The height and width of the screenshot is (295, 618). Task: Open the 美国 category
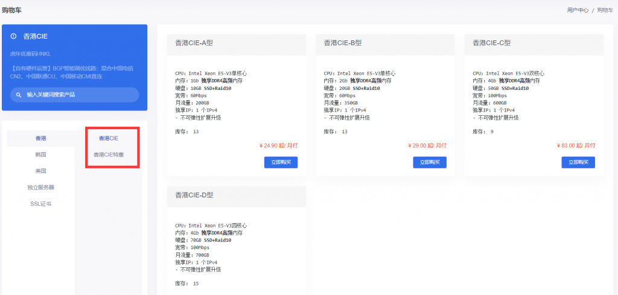pos(41,171)
